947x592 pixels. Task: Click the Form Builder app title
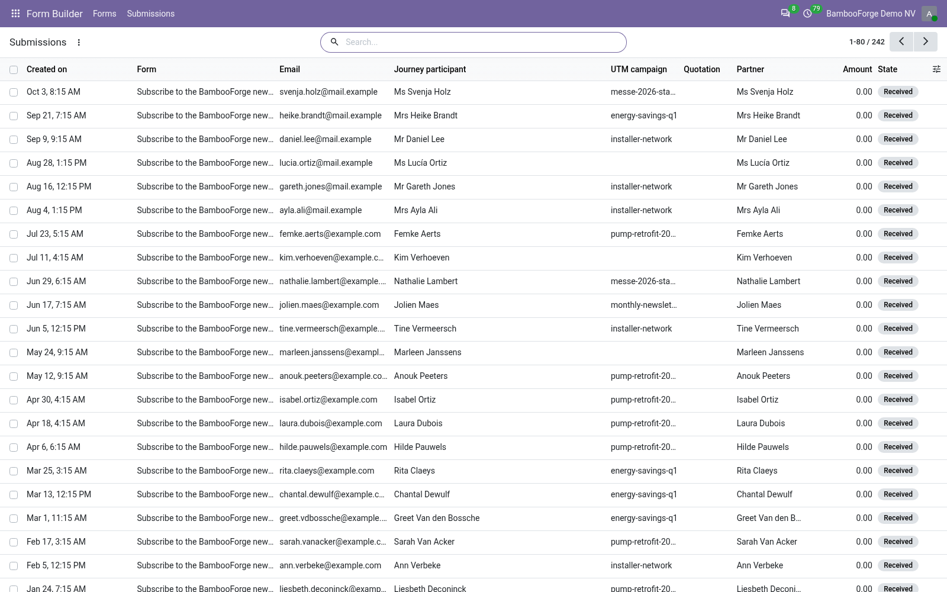coord(54,14)
